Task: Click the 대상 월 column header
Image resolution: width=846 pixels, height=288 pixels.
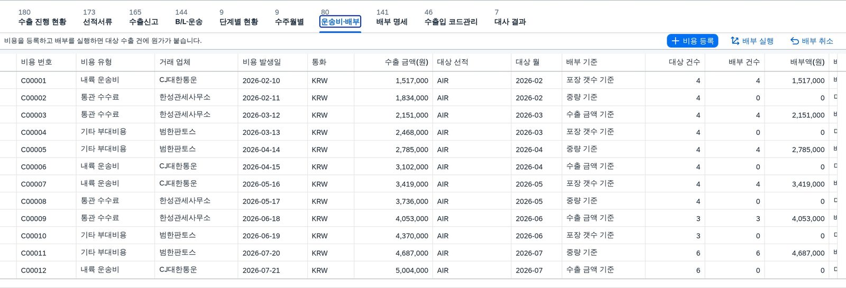Action: click(536, 62)
